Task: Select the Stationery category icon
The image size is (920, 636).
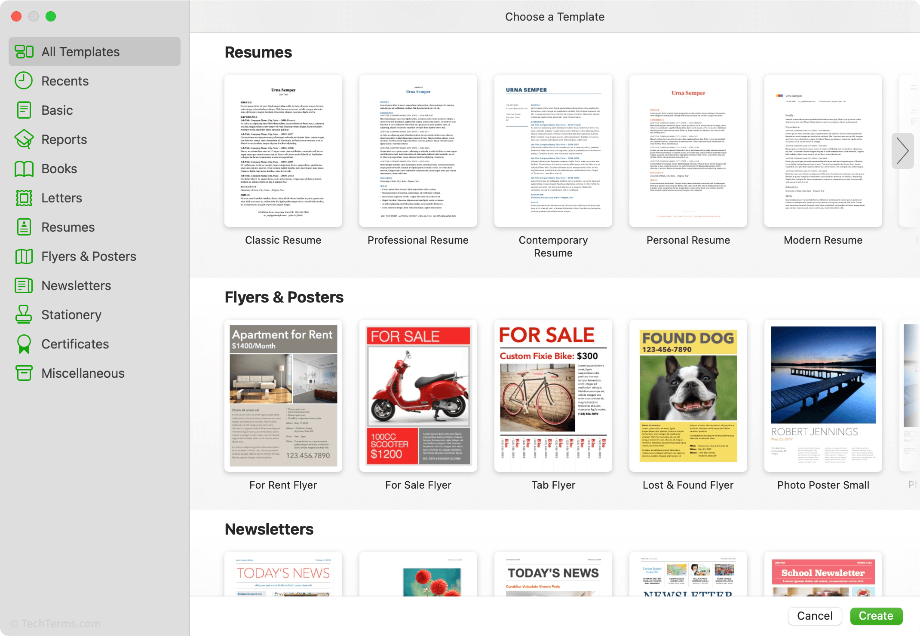Action: tap(25, 315)
